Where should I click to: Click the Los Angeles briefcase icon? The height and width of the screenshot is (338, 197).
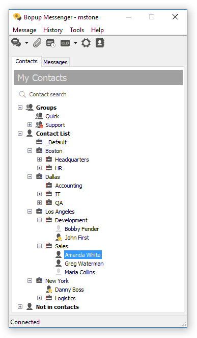[x=39, y=211]
